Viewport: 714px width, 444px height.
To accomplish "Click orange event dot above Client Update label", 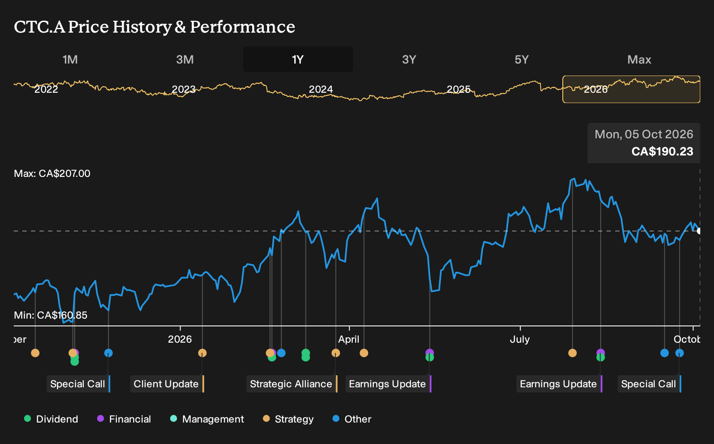I will pyautogui.click(x=202, y=353).
